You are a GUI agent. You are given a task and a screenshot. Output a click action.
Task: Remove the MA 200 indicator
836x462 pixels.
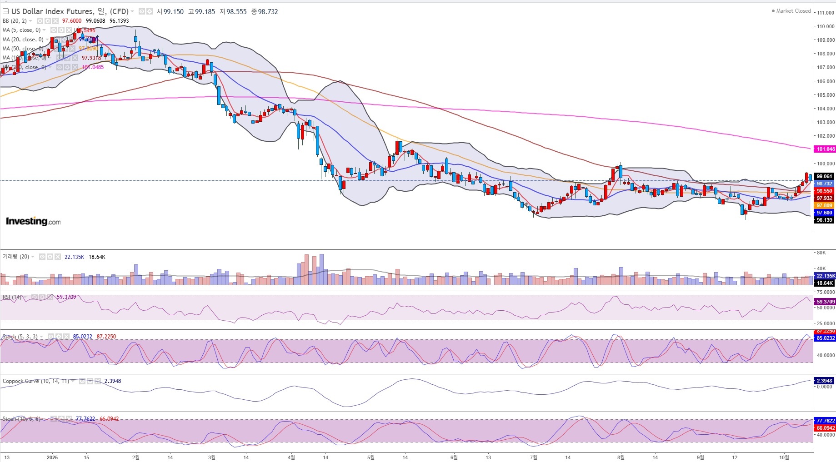[75, 67]
